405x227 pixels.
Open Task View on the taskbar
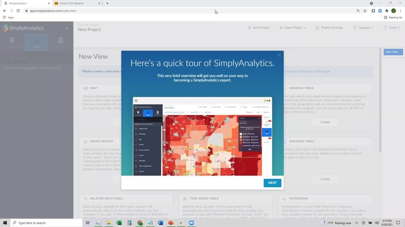pos(88,223)
